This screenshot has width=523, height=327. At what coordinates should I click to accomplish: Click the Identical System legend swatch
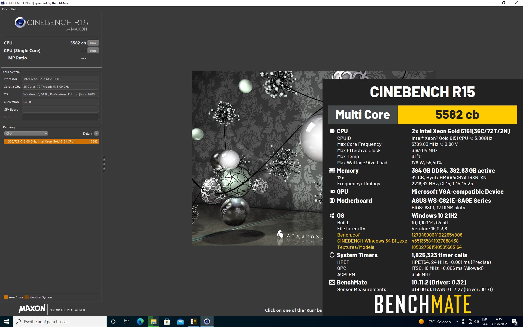click(x=26, y=297)
